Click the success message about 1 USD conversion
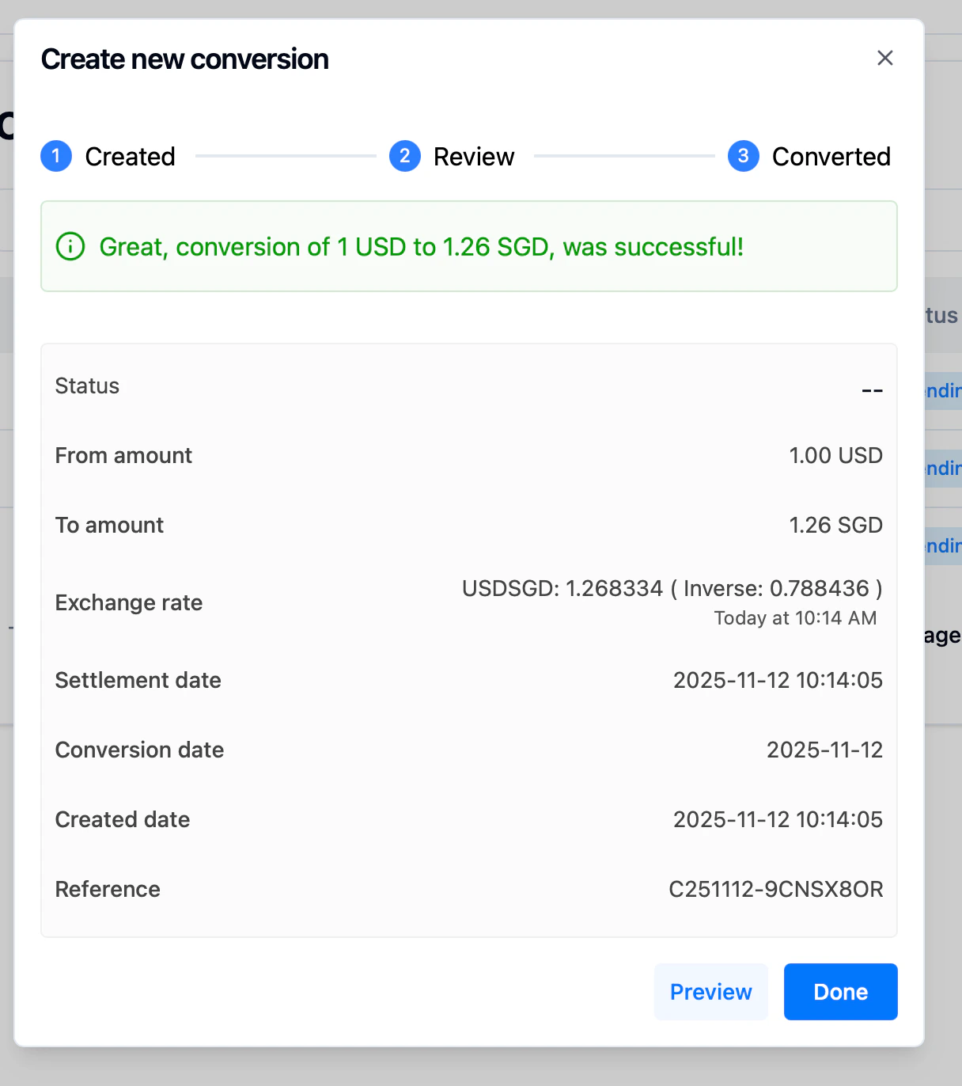Viewport: 962px width, 1086px height. (x=421, y=246)
